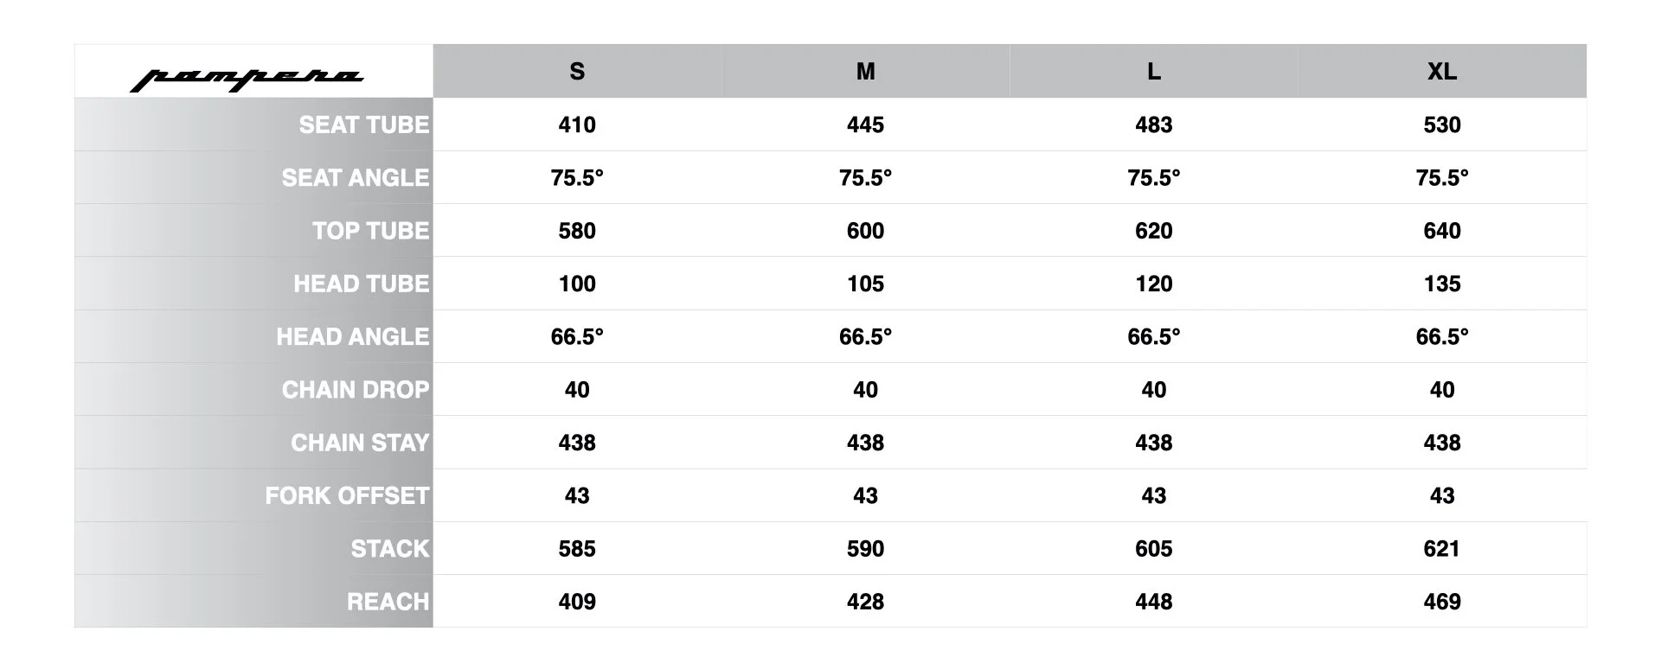The image size is (1661, 657).
Task: Click the HEAD TUBE row label
Action: 362,284
